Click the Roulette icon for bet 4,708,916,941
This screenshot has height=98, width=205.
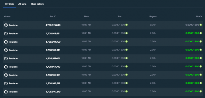6,75
